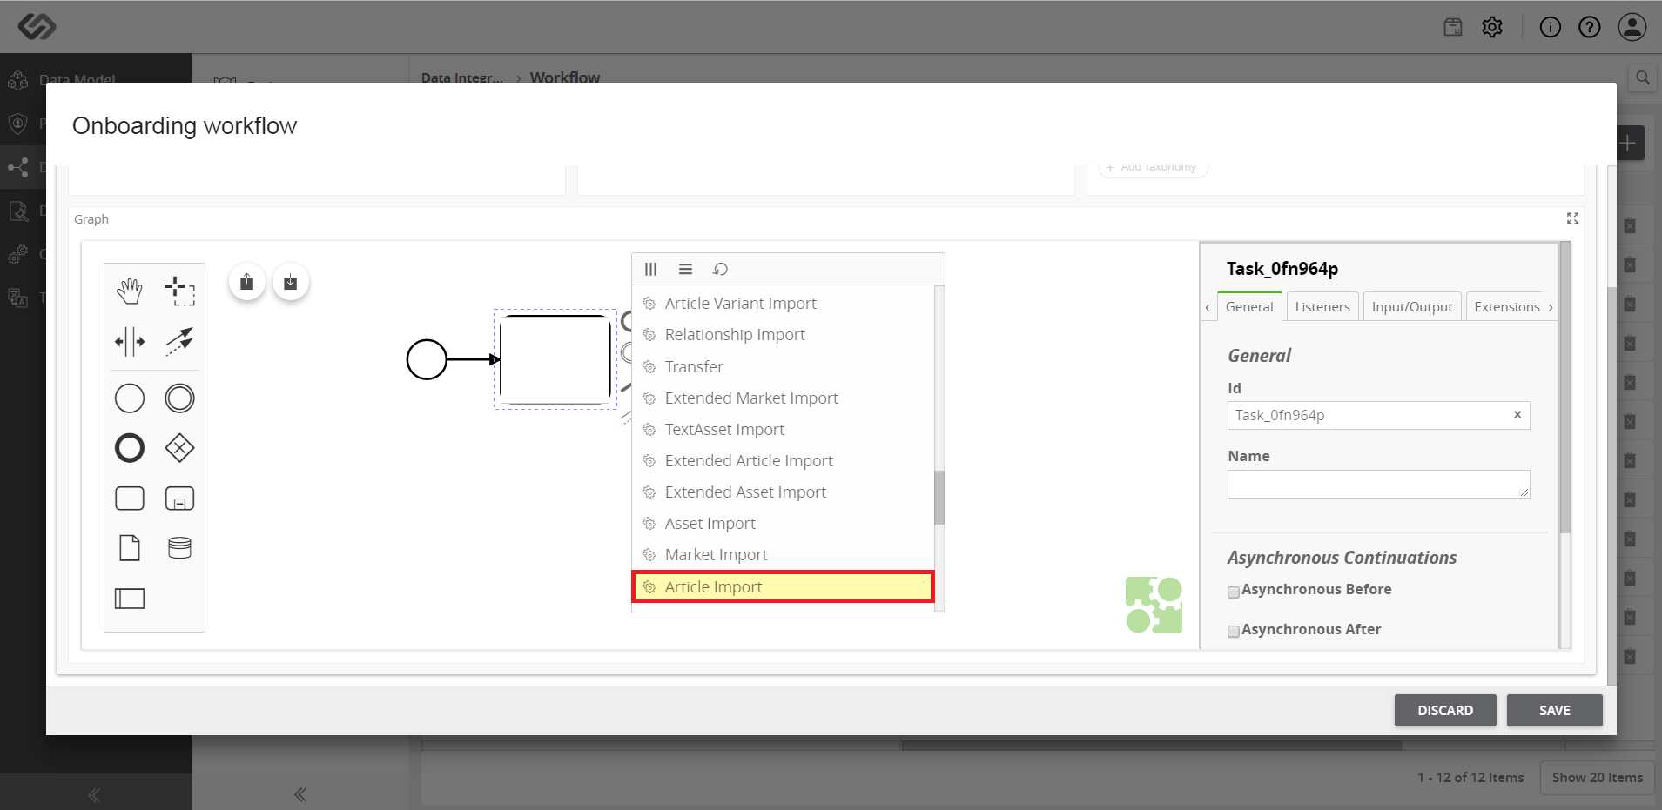
Task: Activate the create/remove space tool
Action: (130, 341)
